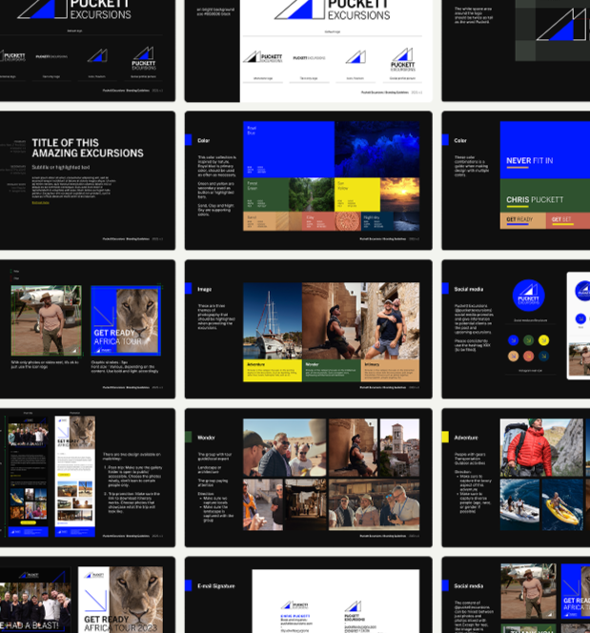Image resolution: width=590 pixels, height=633 pixels.
Task: Click the icon-only triangle logo on the dark logo slide
Action: coord(97,55)
